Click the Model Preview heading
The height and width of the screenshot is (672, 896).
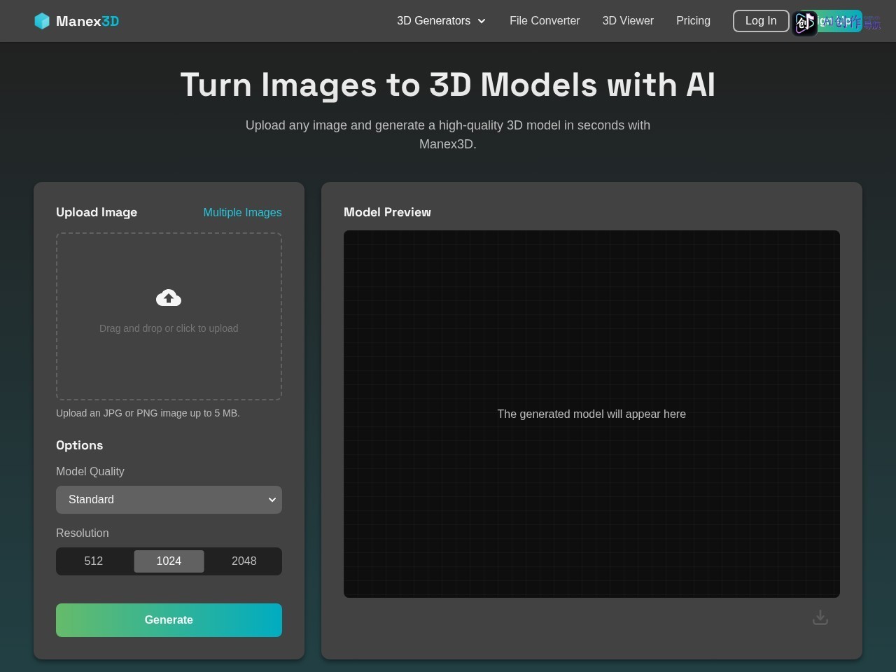(387, 212)
